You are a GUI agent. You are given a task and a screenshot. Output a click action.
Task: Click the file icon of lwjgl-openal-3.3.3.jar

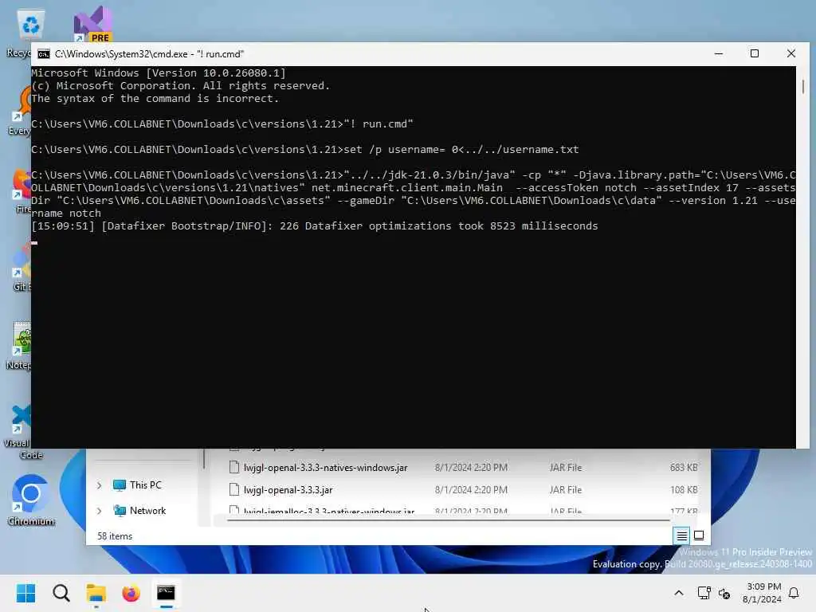tap(234, 490)
